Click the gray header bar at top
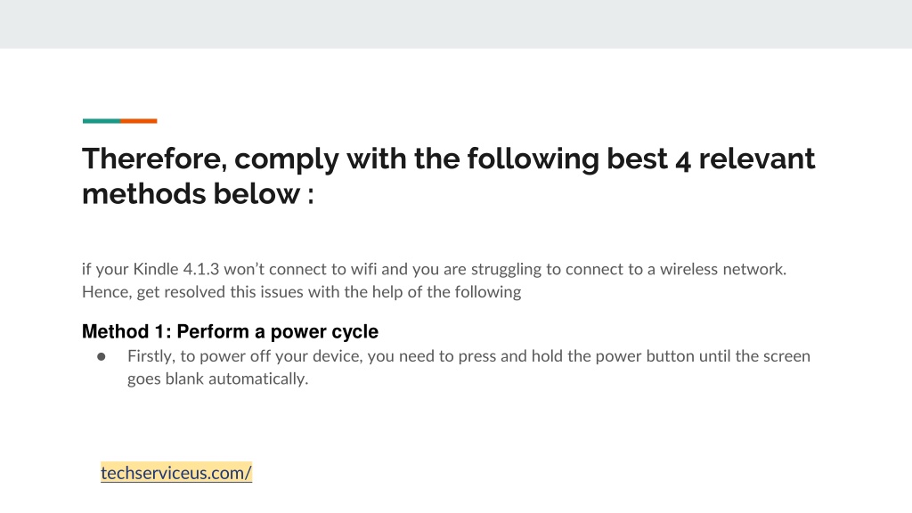The image size is (912, 513). click(456, 24)
